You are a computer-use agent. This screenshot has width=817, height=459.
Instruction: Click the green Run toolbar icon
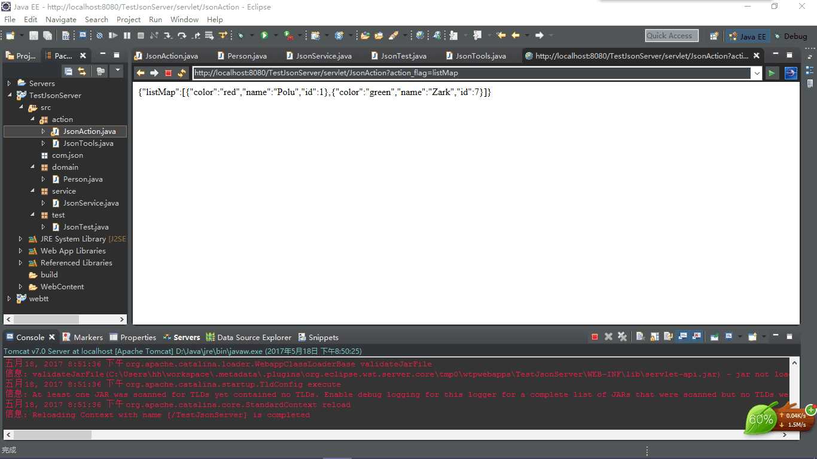point(264,36)
